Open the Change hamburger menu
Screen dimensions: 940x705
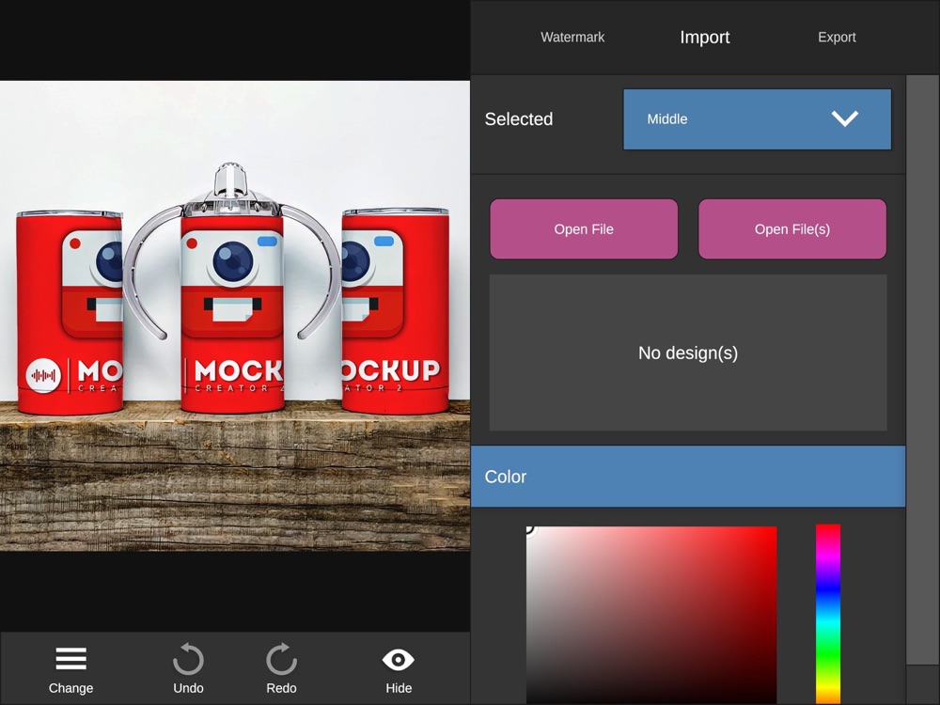coord(70,669)
